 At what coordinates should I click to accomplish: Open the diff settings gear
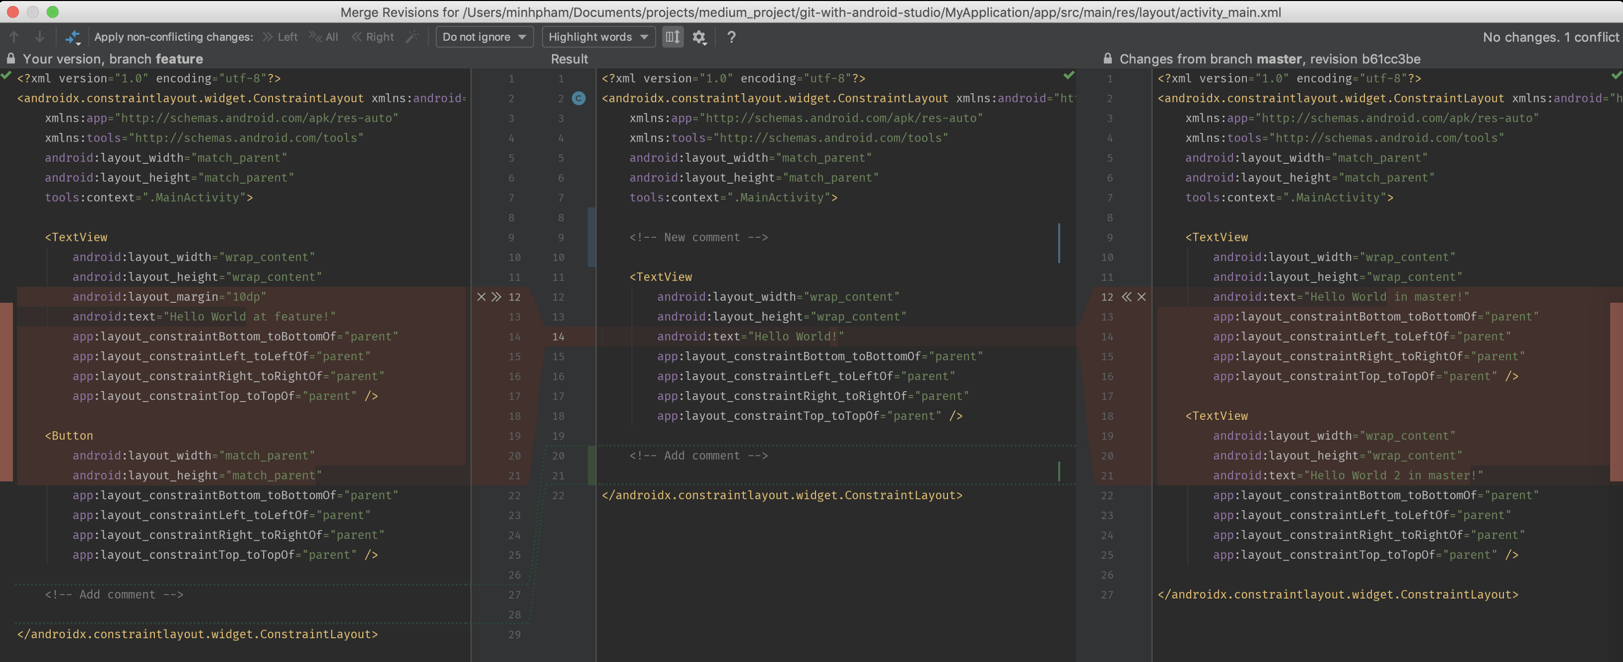[x=699, y=37]
